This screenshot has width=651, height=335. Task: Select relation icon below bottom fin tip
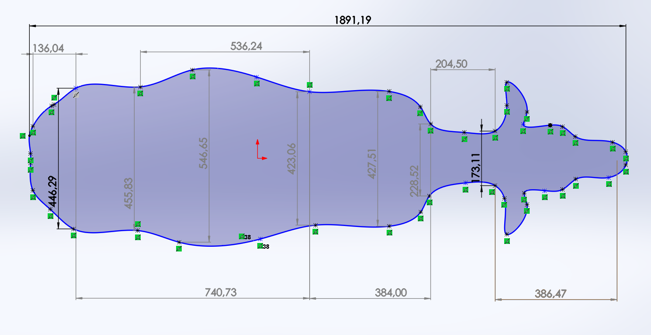pyautogui.click(x=507, y=241)
